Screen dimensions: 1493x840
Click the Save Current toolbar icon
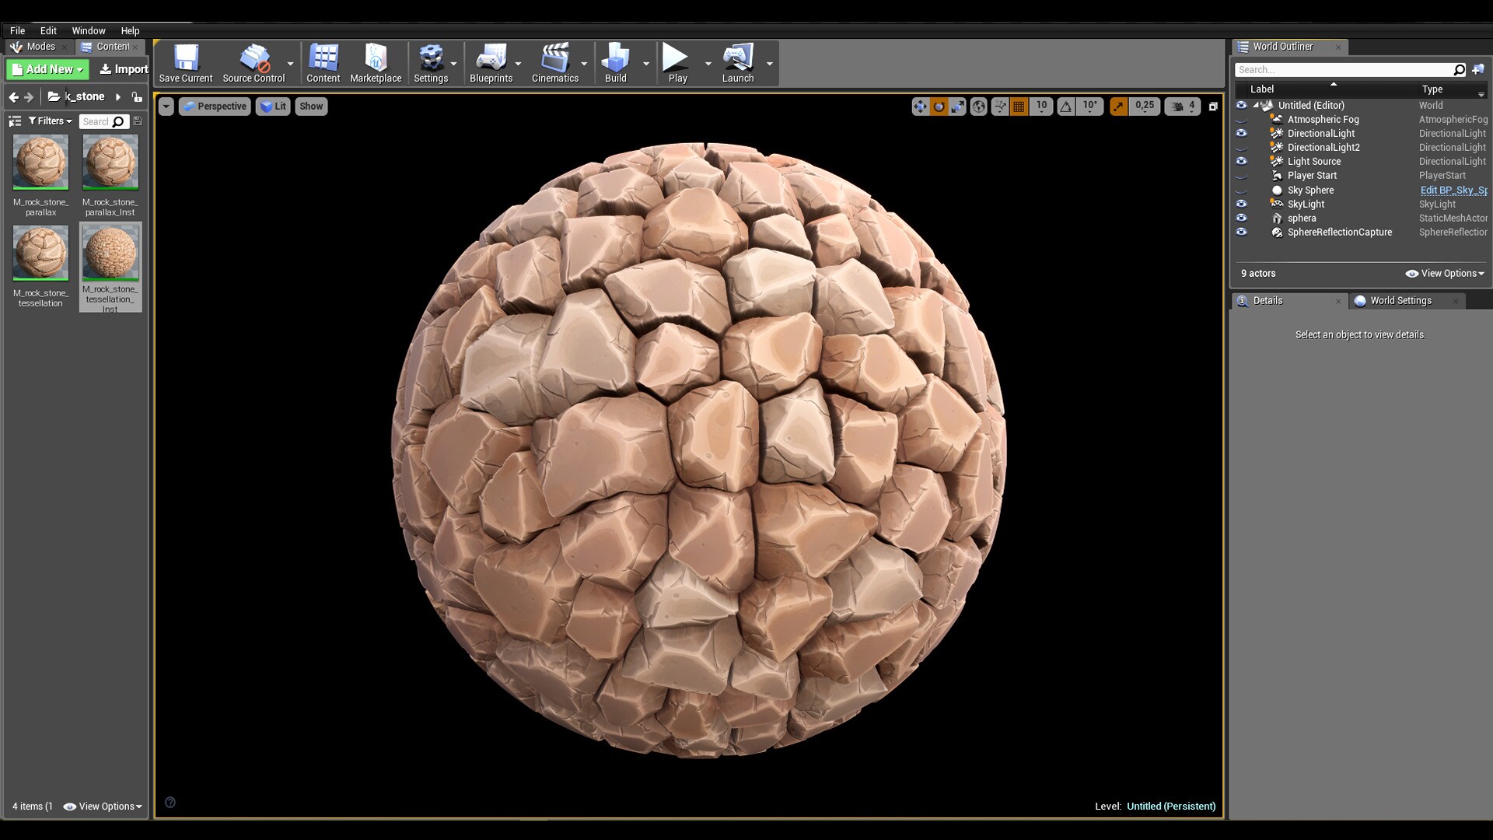[186, 64]
